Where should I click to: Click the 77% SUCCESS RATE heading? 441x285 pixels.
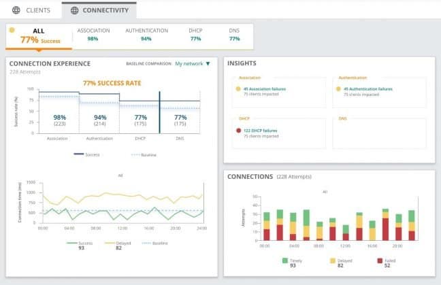[112, 83]
